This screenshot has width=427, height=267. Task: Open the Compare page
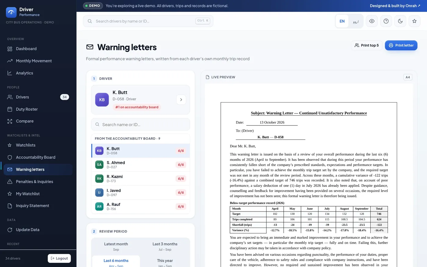coord(38,121)
